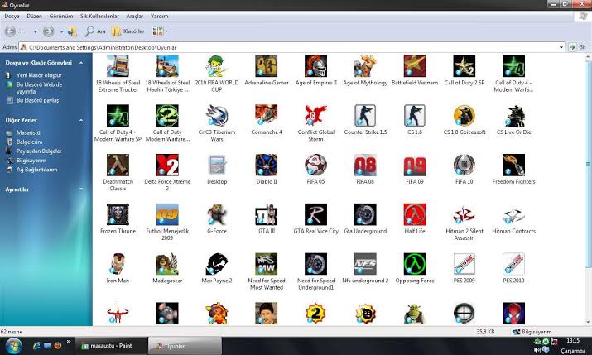Expand the Ayrıntılar details section
592x355 pixels.
click(81, 189)
